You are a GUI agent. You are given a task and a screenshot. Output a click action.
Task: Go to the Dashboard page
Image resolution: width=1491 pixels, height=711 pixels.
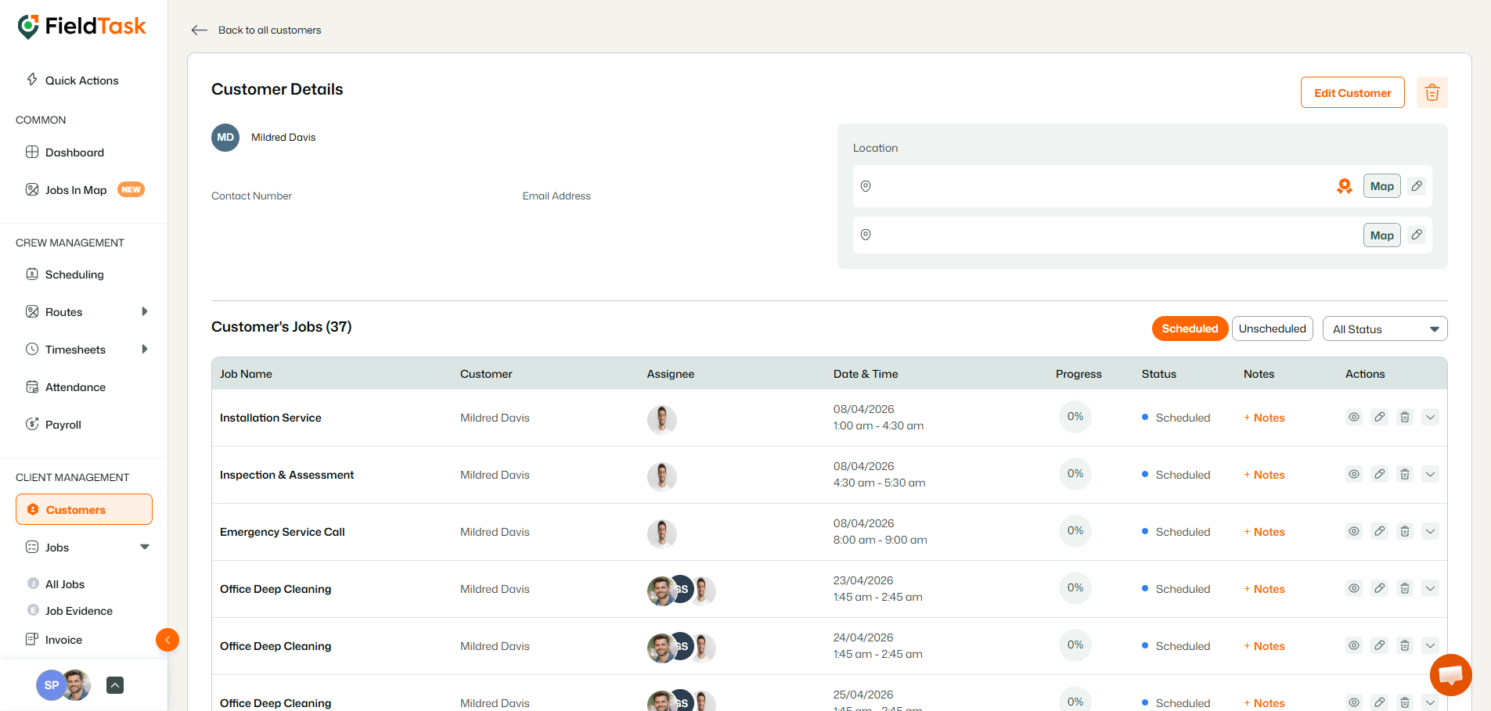pyautogui.click(x=65, y=153)
